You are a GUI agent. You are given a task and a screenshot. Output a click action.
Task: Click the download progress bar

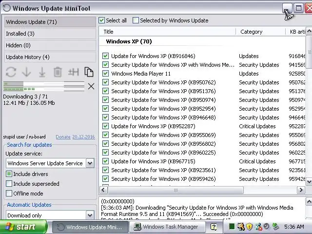click(x=44, y=86)
